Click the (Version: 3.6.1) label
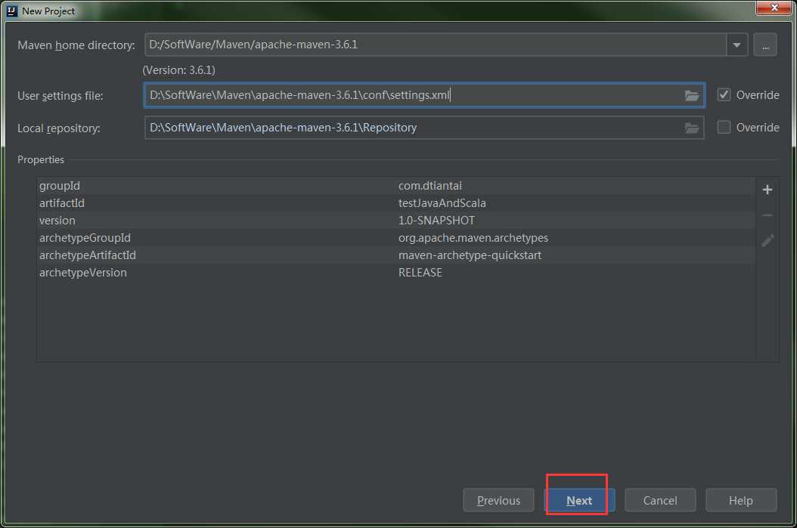This screenshot has width=797, height=528. click(x=179, y=70)
